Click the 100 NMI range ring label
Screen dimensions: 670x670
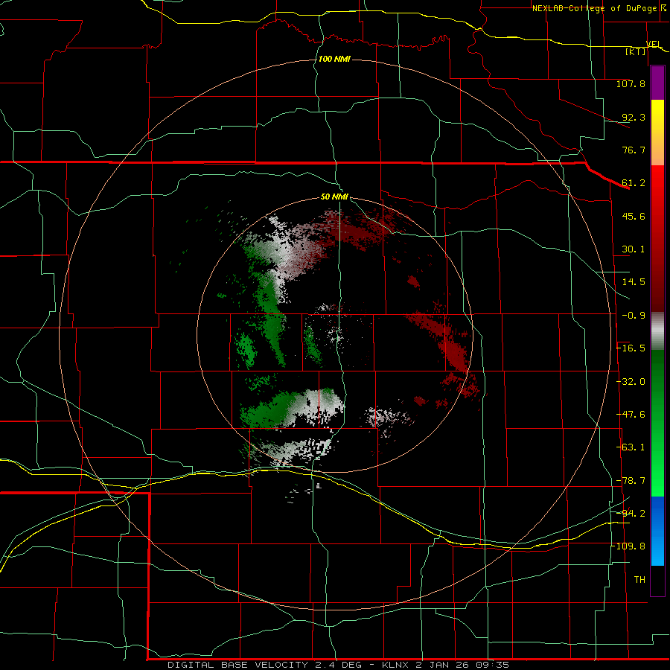[334, 59]
